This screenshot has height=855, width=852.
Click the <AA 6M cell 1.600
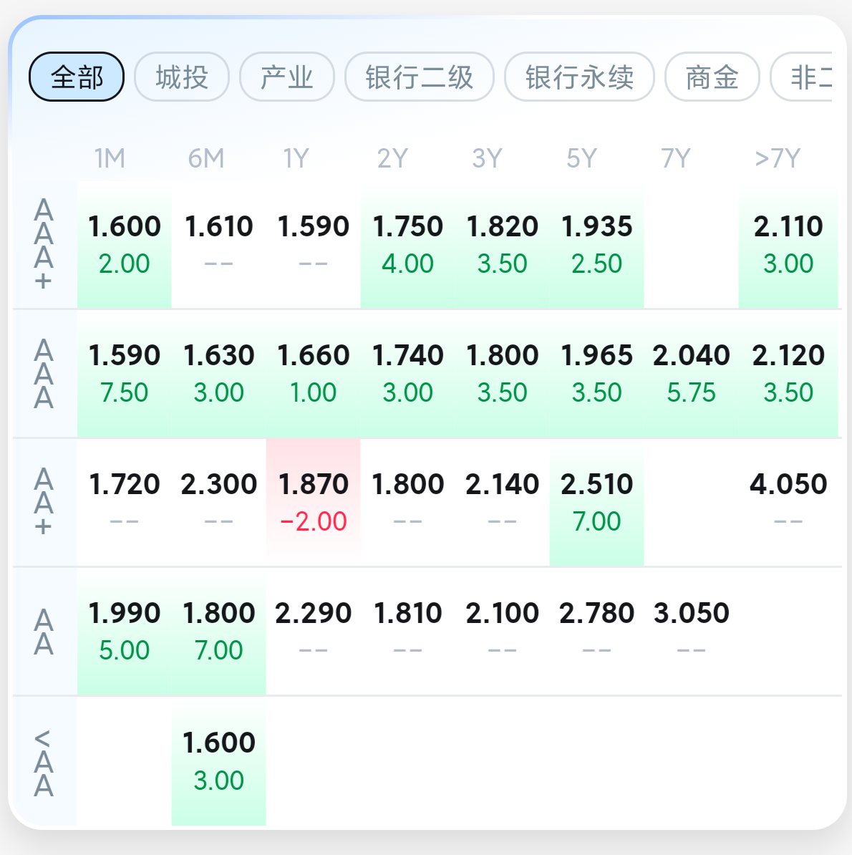click(219, 760)
